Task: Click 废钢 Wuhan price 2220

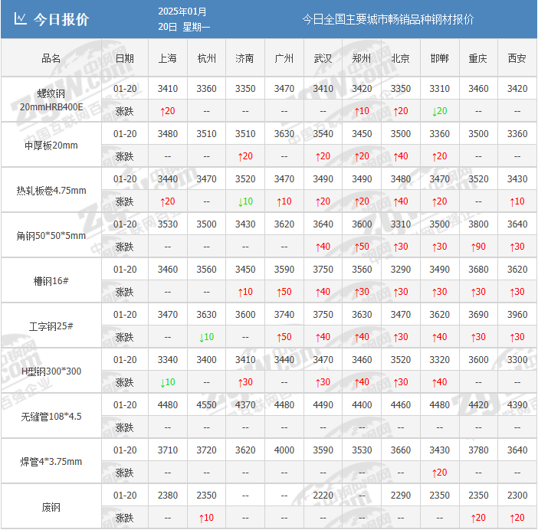Action: (x=323, y=496)
